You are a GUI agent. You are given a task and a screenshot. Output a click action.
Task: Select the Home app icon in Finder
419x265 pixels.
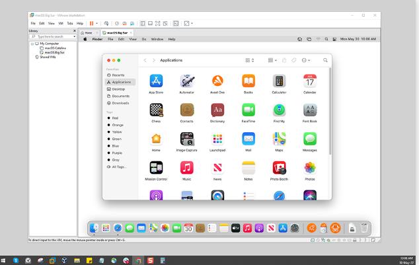click(156, 139)
